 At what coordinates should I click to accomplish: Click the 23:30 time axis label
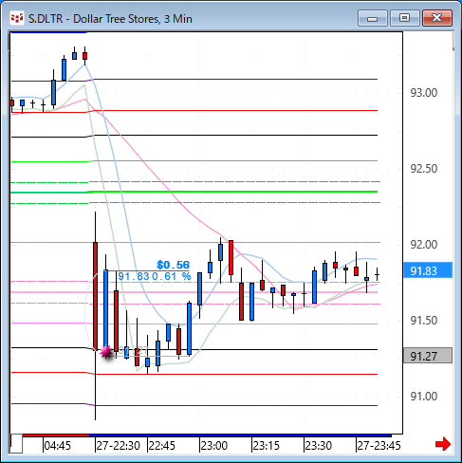point(319,446)
